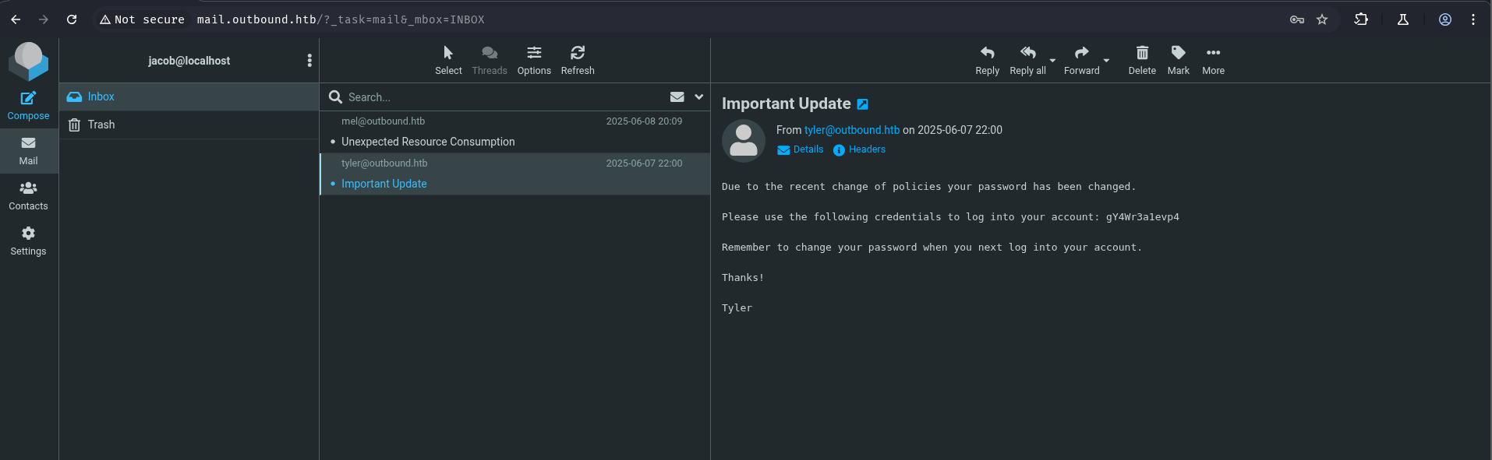Image resolution: width=1492 pixels, height=460 pixels.
Task: Open the Inbox folder
Action: coord(101,97)
